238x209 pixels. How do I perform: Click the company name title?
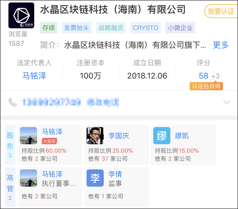[x=113, y=10]
